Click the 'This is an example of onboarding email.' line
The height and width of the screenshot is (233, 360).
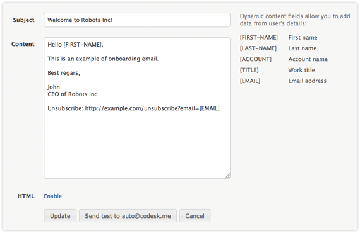[x=103, y=59]
